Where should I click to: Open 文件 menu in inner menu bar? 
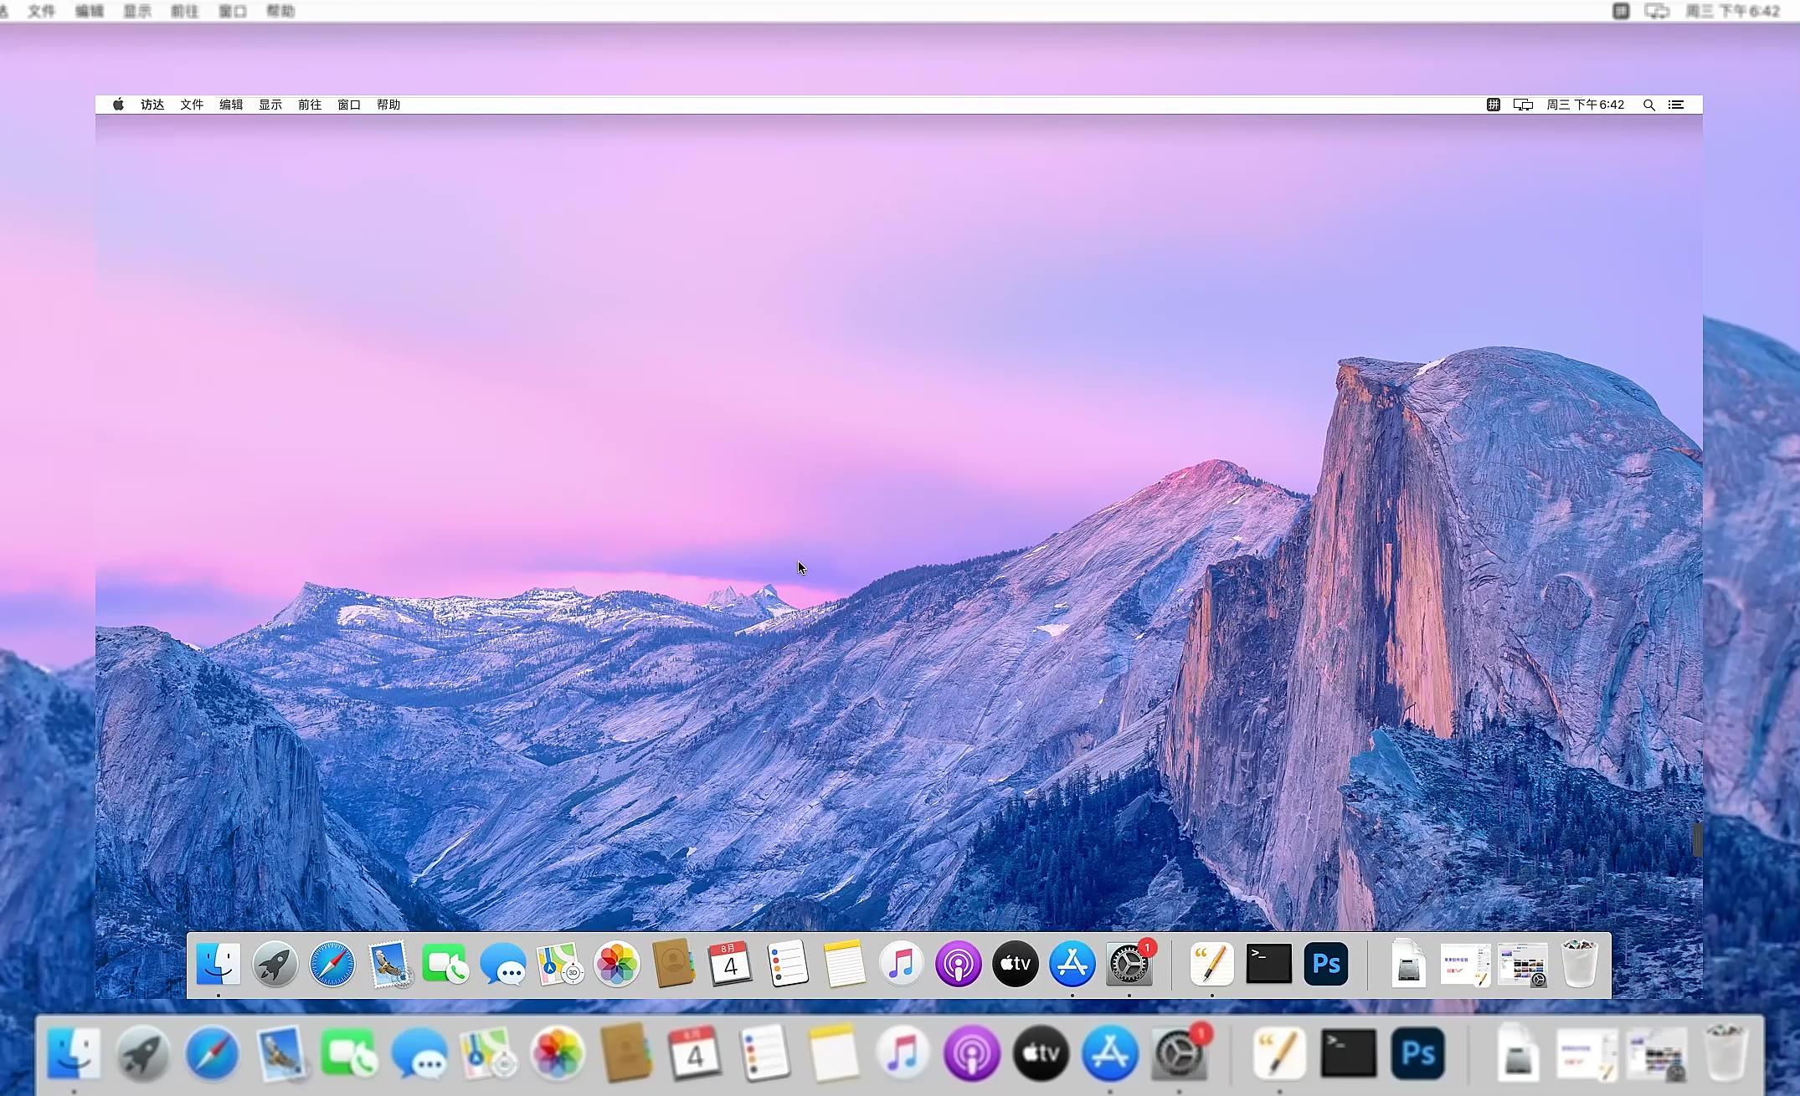point(192,105)
